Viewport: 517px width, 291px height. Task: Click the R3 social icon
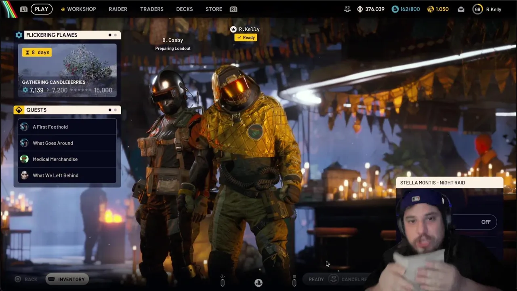(x=347, y=9)
